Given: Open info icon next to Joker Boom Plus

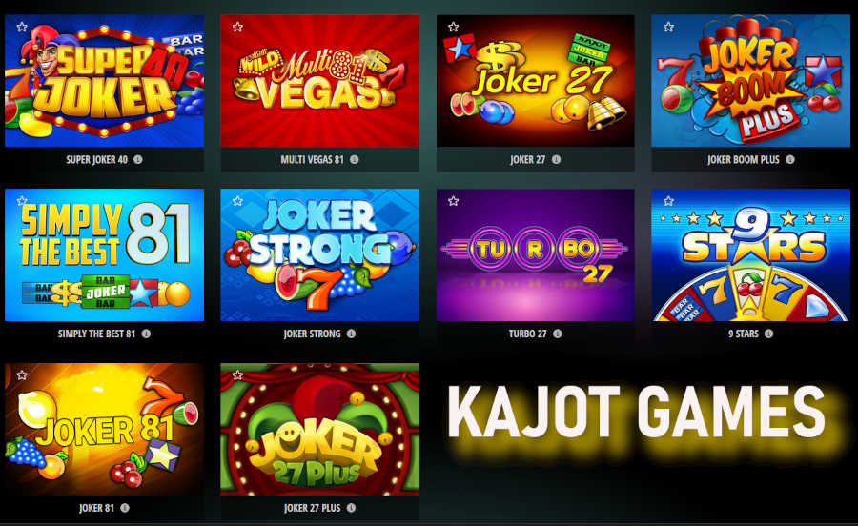Looking at the screenshot, I should [790, 160].
